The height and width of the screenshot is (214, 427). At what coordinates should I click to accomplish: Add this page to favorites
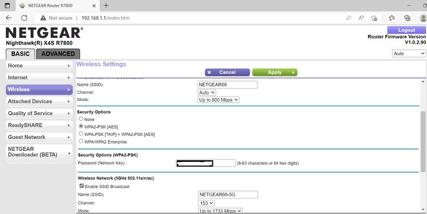coord(374,18)
